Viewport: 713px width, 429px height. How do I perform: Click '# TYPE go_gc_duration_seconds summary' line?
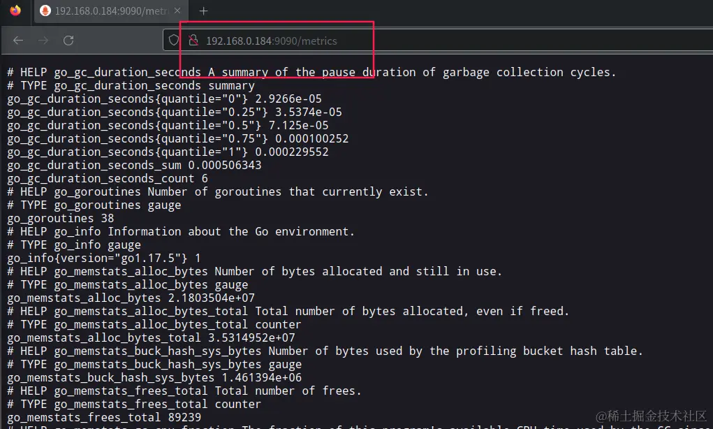click(131, 85)
